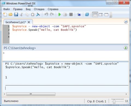Click the output result value 1
Viewport: 131px width, 106px height.
tap(6, 78)
